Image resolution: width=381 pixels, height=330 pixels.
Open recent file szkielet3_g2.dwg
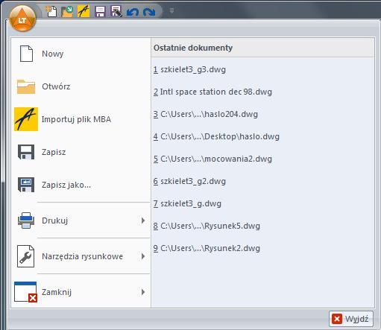pos(189,181)
